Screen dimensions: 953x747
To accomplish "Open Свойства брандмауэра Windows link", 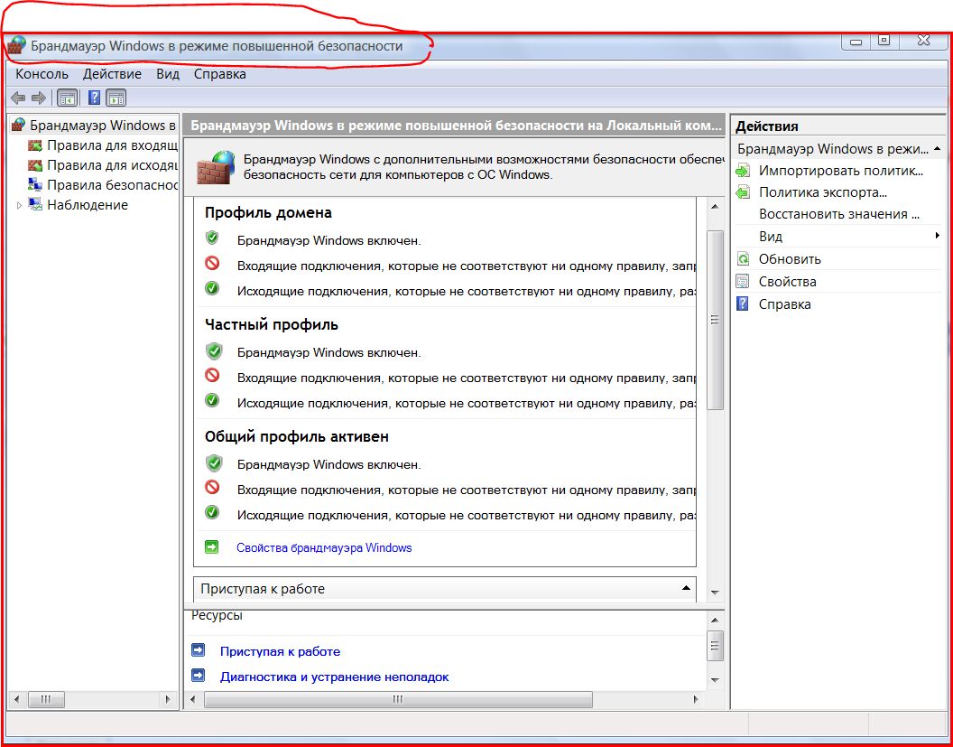I will point(324,548).
